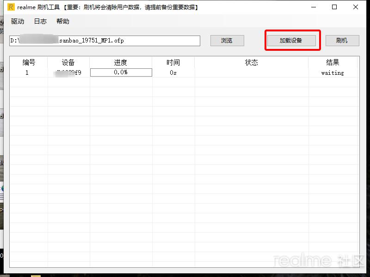Open the 驱动 driver menu
The height and width of the screenshot is (277, 370).
coord(17,21)
